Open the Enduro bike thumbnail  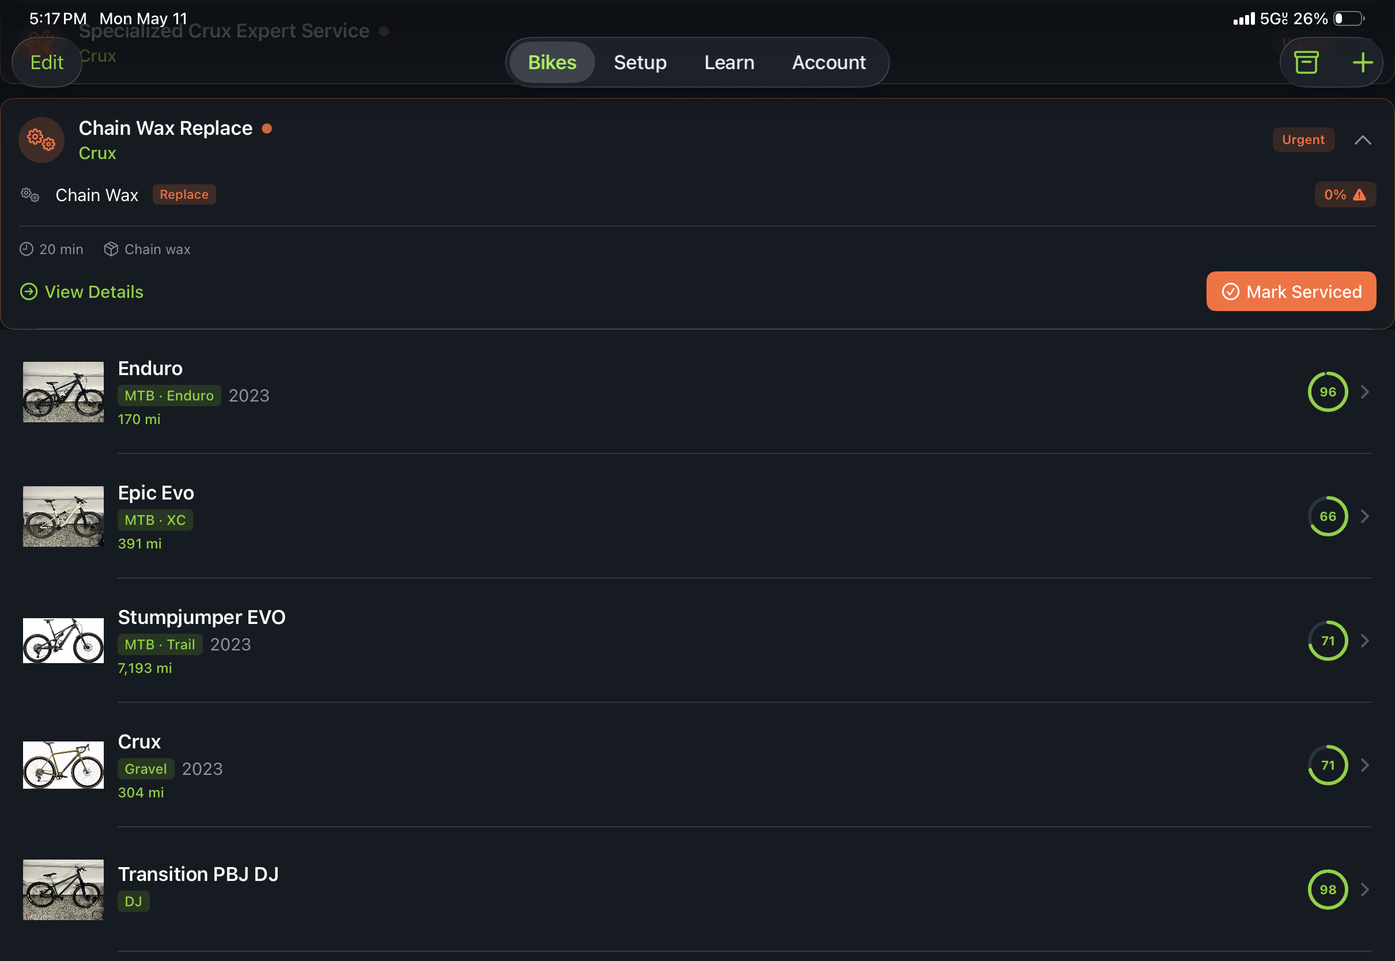pyautogui.click(x=63, y=392)
